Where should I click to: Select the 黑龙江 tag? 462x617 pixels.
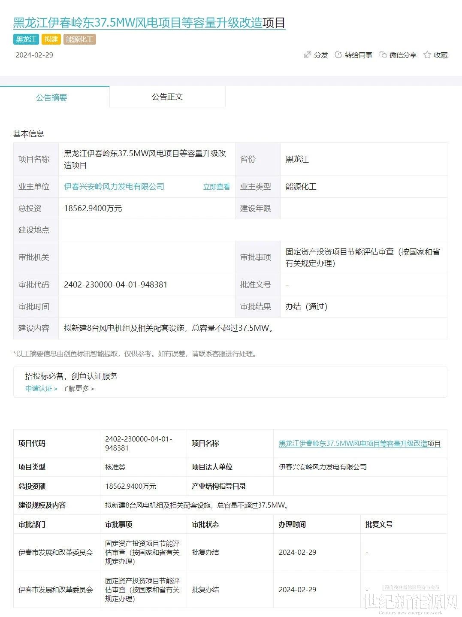[26, 39]
